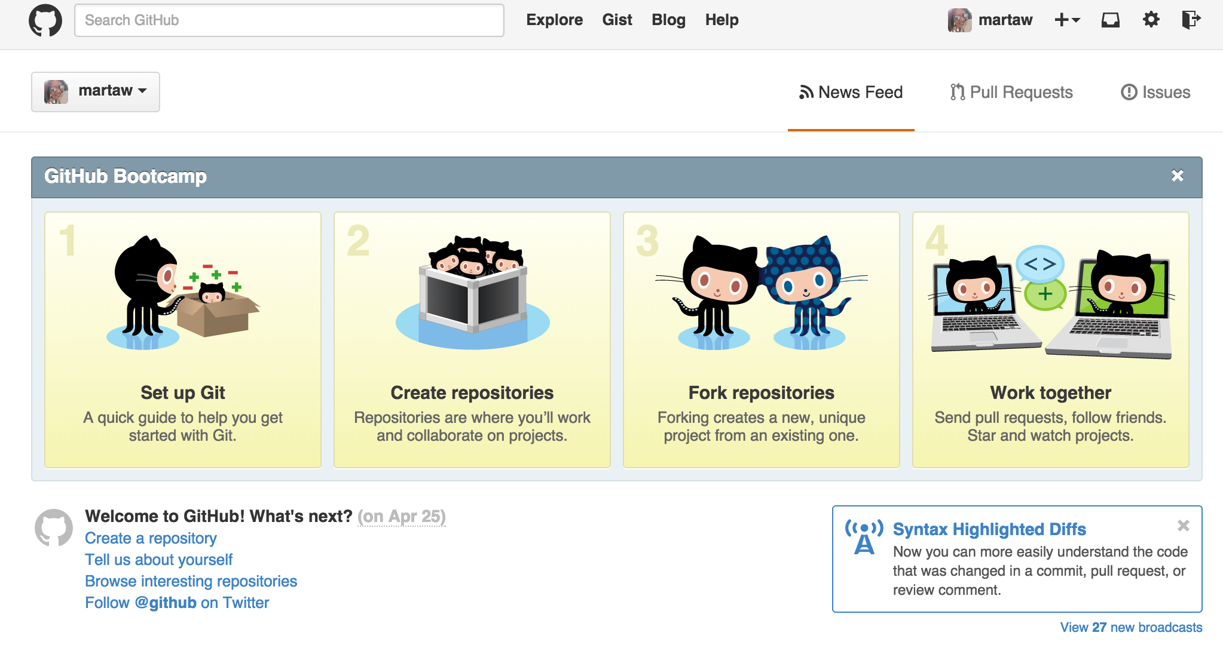
Task: Switch to the Issues tab
Action: pyautogui.click(x=1155, y=93)
